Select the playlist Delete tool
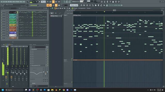This screenshot has width=165, height=92. (59, 8)
